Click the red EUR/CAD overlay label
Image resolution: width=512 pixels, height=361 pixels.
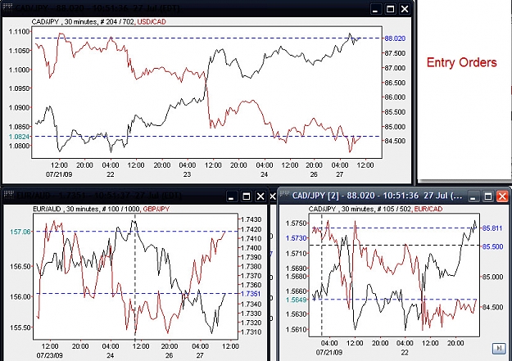click(x=428, y=209)
